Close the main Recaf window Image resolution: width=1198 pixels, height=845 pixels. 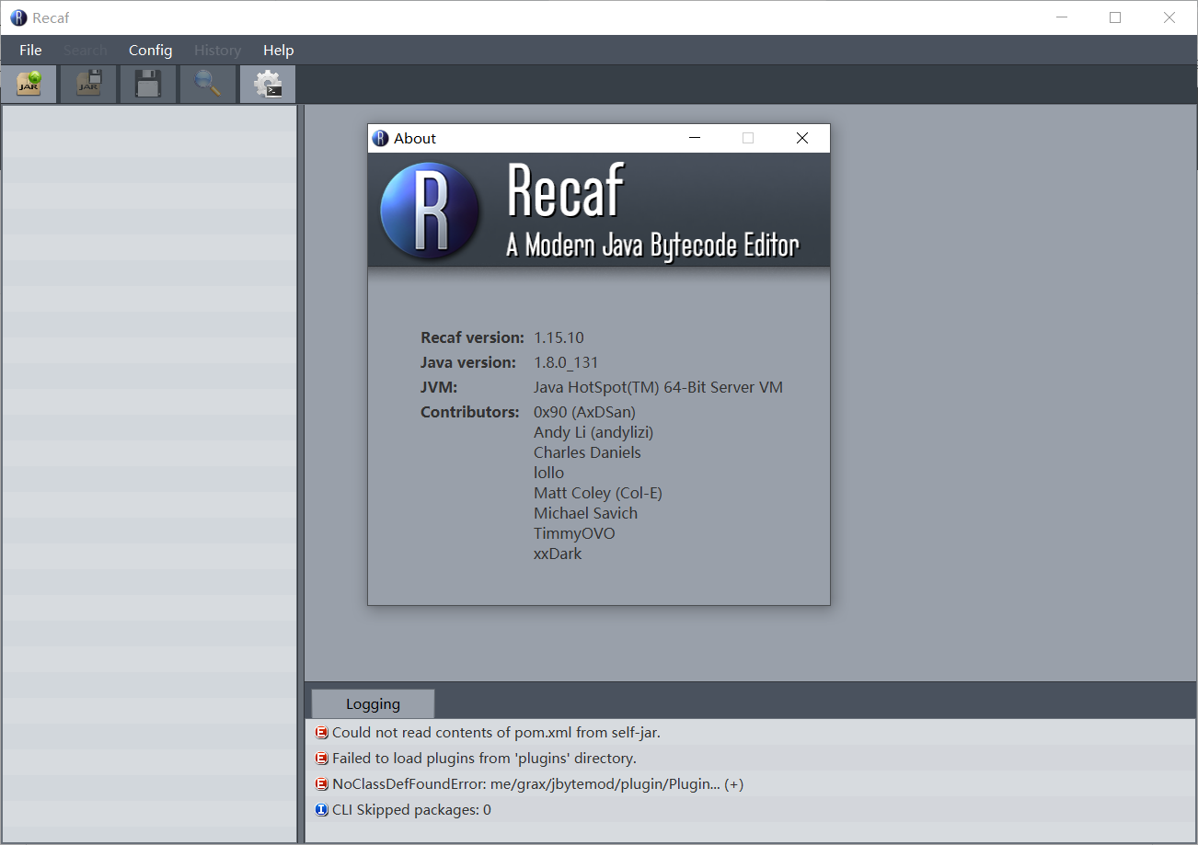point(1169,17)
